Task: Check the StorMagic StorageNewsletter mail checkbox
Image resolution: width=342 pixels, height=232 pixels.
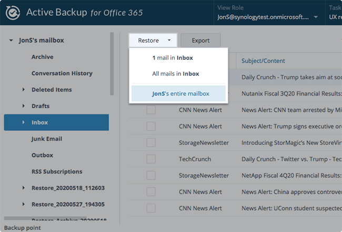Action: (151, 143)
